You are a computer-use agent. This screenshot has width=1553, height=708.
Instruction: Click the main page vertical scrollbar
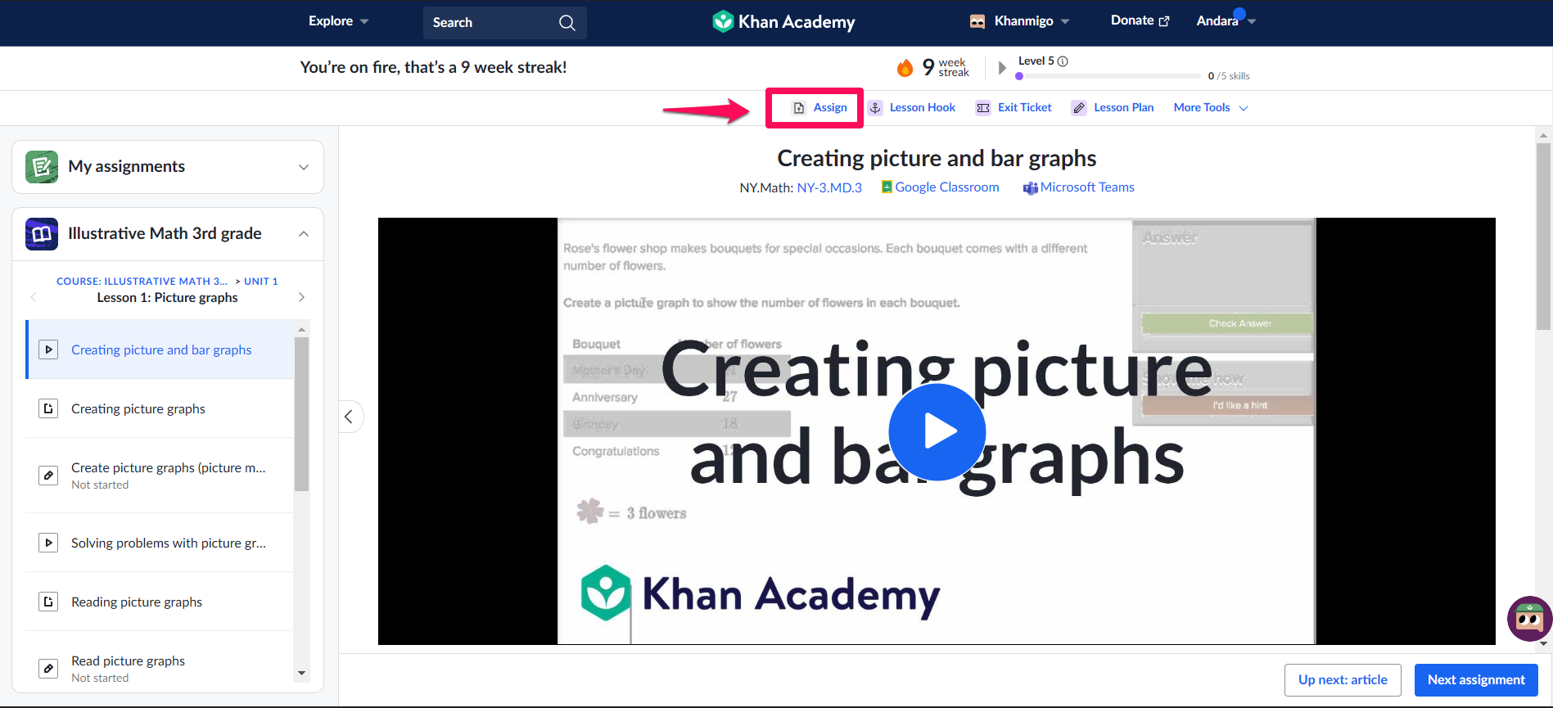(x=1544, y=237)
